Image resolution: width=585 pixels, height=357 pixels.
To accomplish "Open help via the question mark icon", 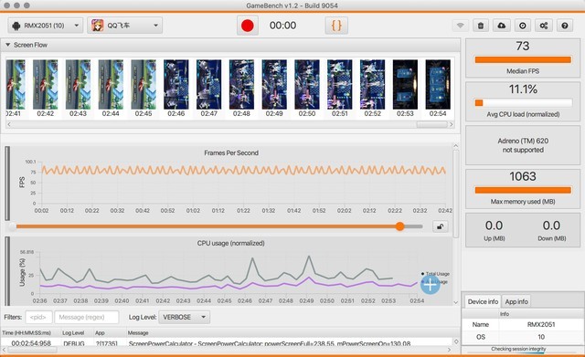I will coord(565,26).
